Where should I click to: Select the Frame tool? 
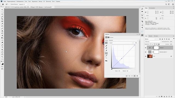tap(2, 21)
